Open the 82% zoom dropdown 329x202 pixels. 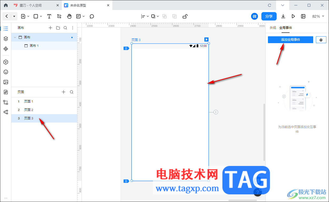point(318,16)
